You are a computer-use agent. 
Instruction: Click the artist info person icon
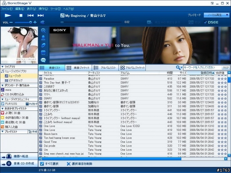43,38
